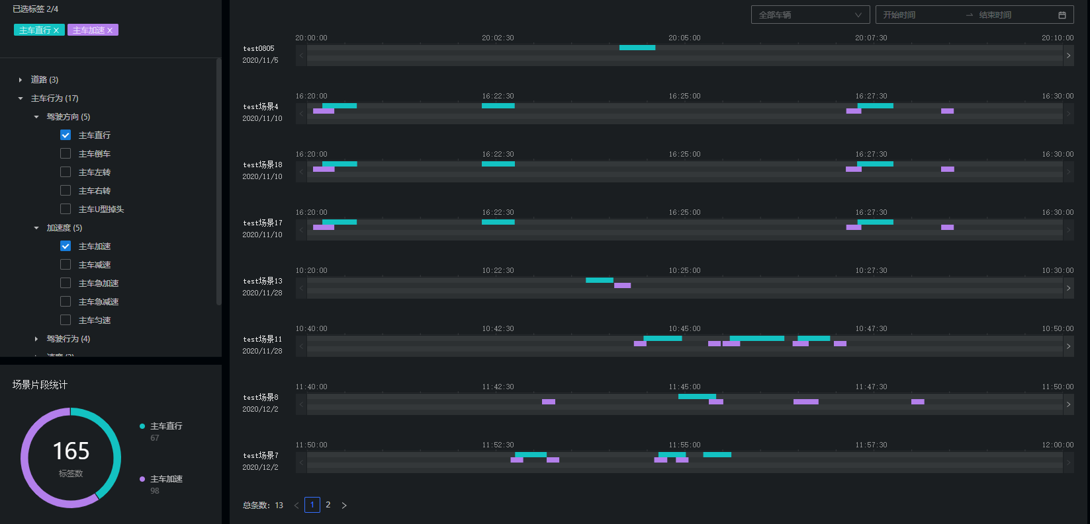Click the right arrow on test场景11 timeline
Image resolution: width=1090 pixels, height=524 pixels.
click(1068, 346)
